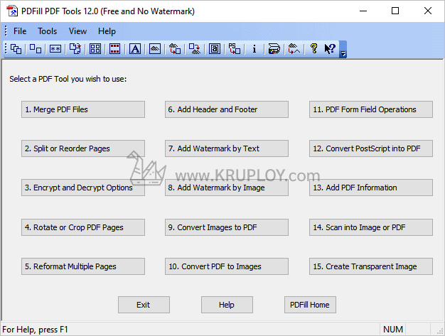This screenshot has width=445, height=336.
Task: Click the PDFill app icon in title bar
Action: [12, 11]
